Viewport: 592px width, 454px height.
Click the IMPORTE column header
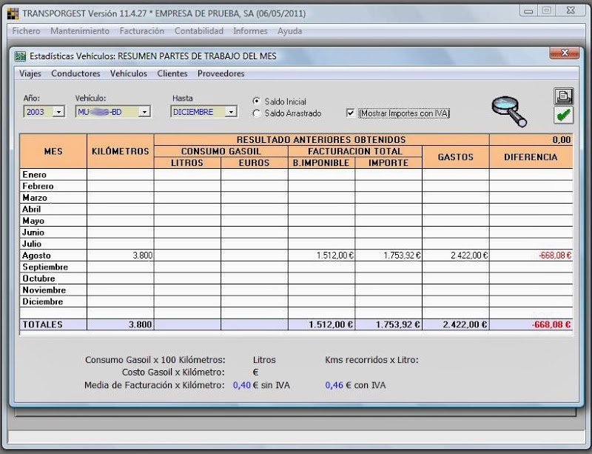[388, 163]
